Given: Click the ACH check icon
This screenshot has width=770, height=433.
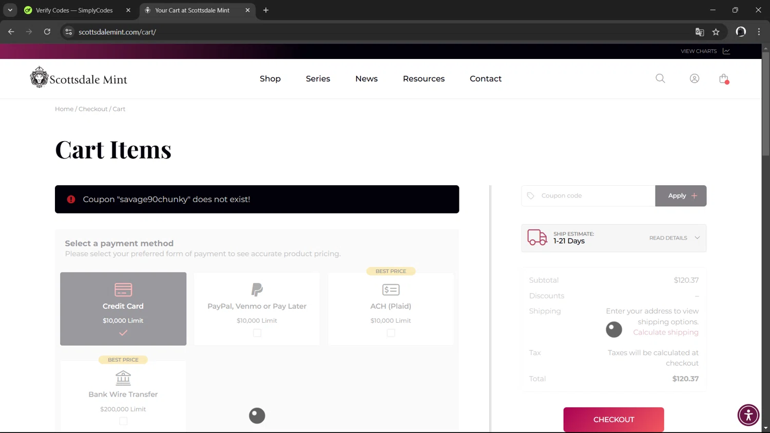Looking at the screenshot, I should click(x=391, y=290).
